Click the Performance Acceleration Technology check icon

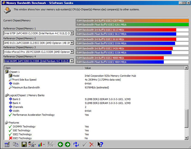[x=10, y=115]
